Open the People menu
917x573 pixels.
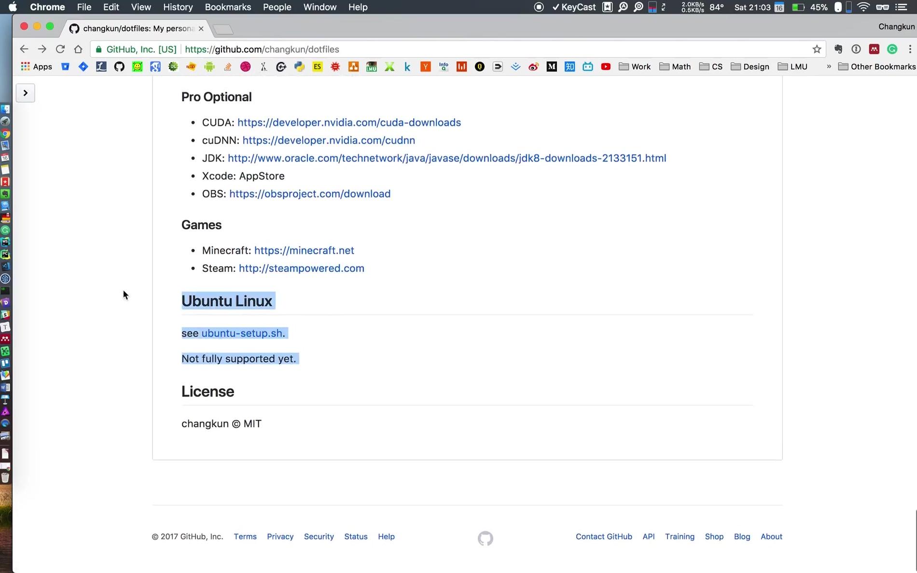click(x=277, y=7)
